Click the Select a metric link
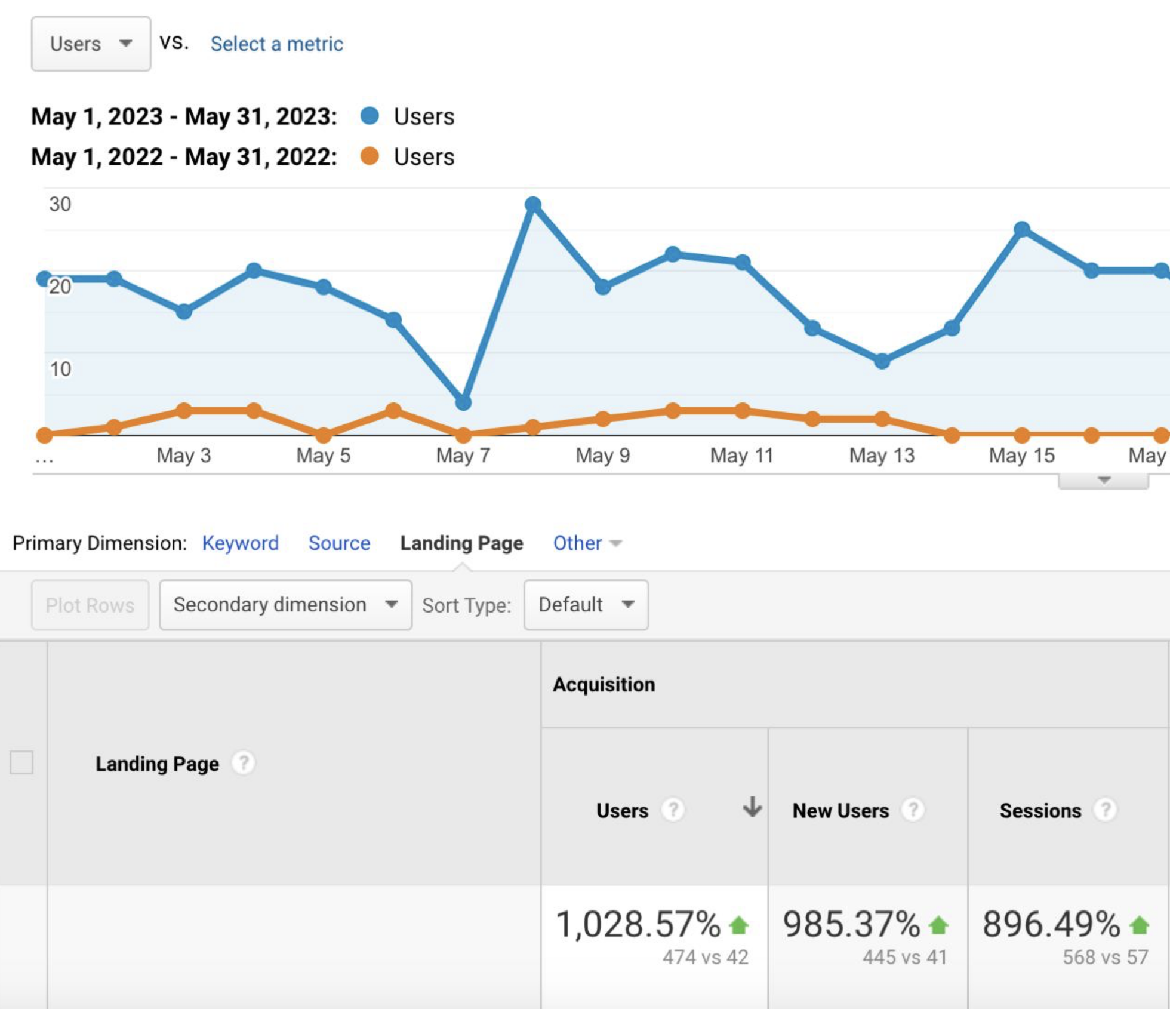The height and width of the screenshot is (1009, 1170). 277,44
